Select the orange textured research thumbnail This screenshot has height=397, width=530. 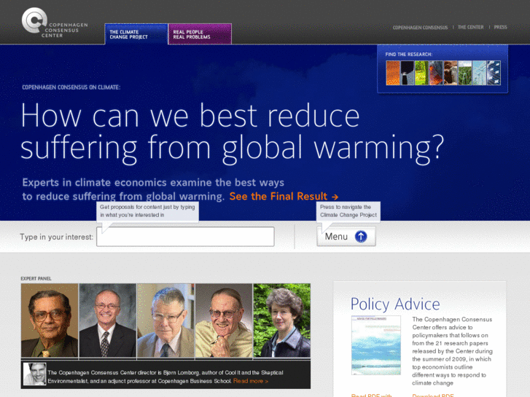click(393, 73)
